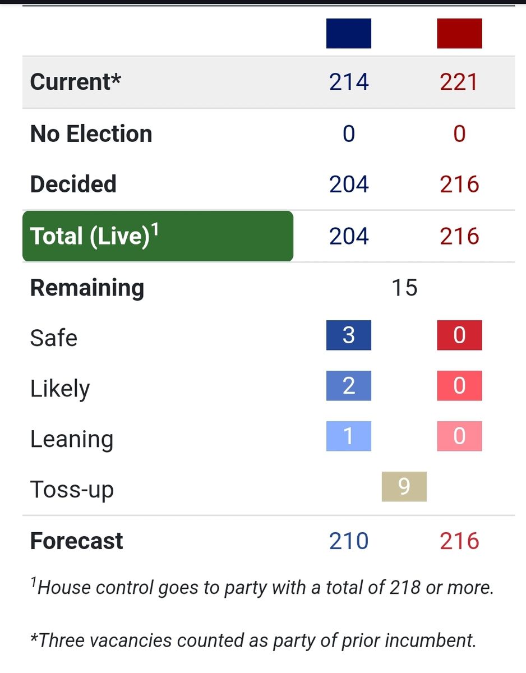Click the blue Safe seats box showing 3

[348, 335]
